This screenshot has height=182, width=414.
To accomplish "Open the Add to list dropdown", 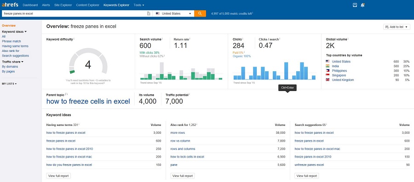I will point(397,27).
